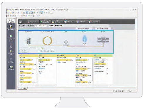
Task: Select ON for switching pressure
Action: coord(59,62)
